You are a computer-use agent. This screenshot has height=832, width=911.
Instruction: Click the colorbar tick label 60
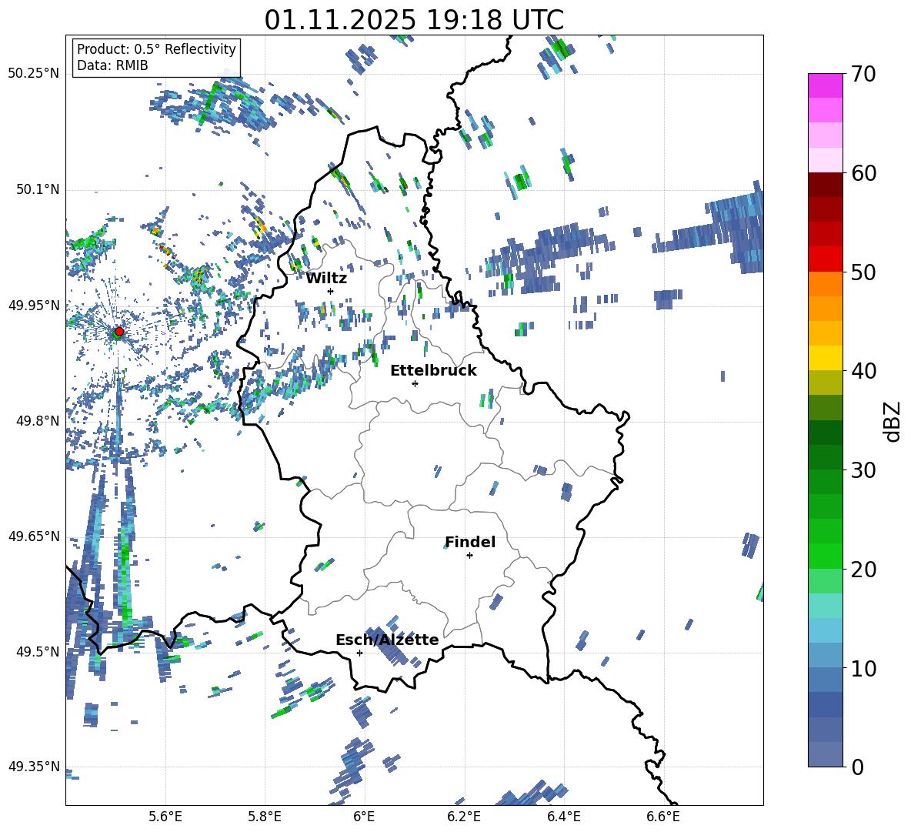point(863,173)
